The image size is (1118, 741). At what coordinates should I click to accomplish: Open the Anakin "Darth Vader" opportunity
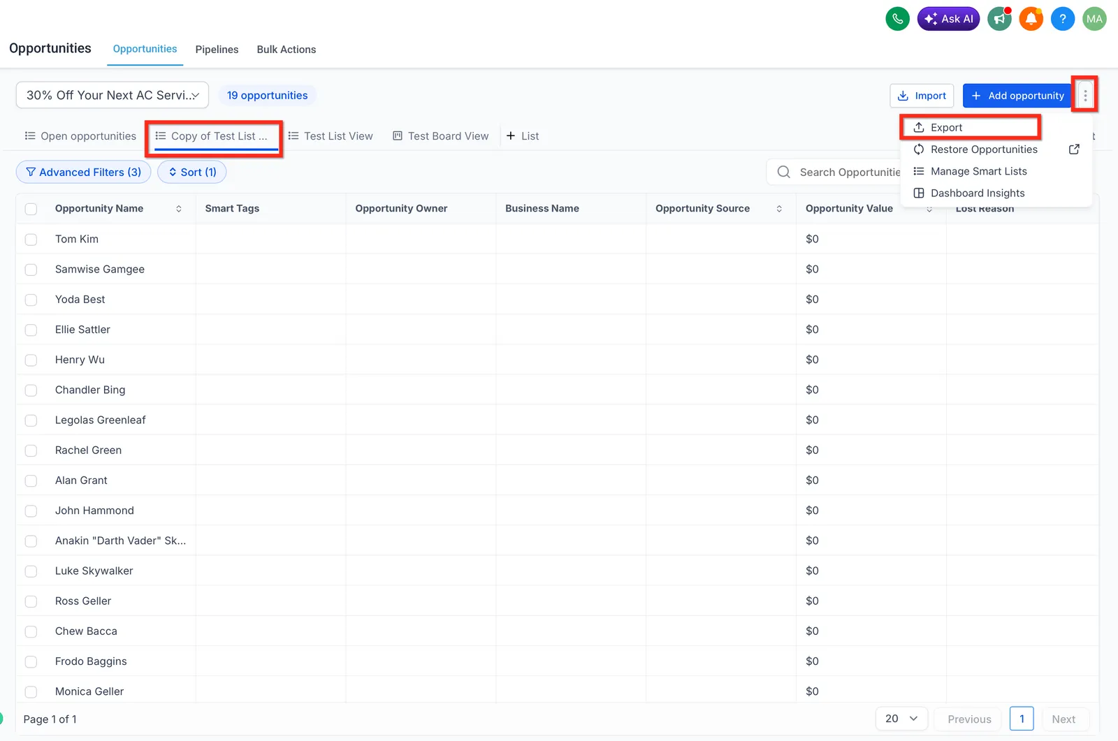120,541
